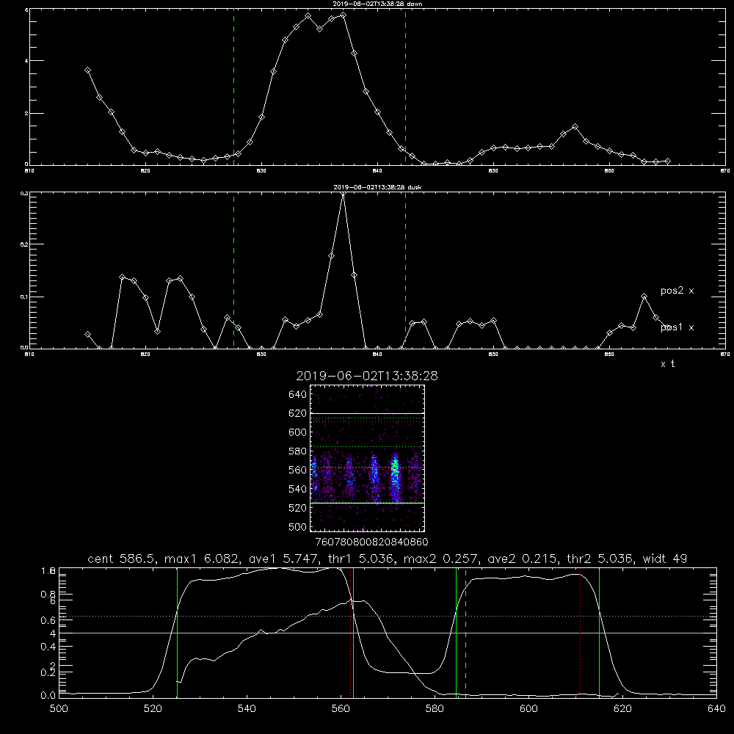The image size is (734, 734).
Task: Click the green vertical line near 584 in bottom plot
Action: click(x=456, y=632)
